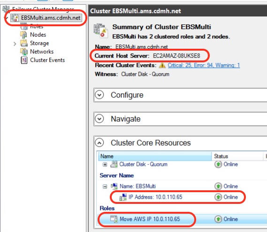Expand the Configure section chevron

(99, 95)
